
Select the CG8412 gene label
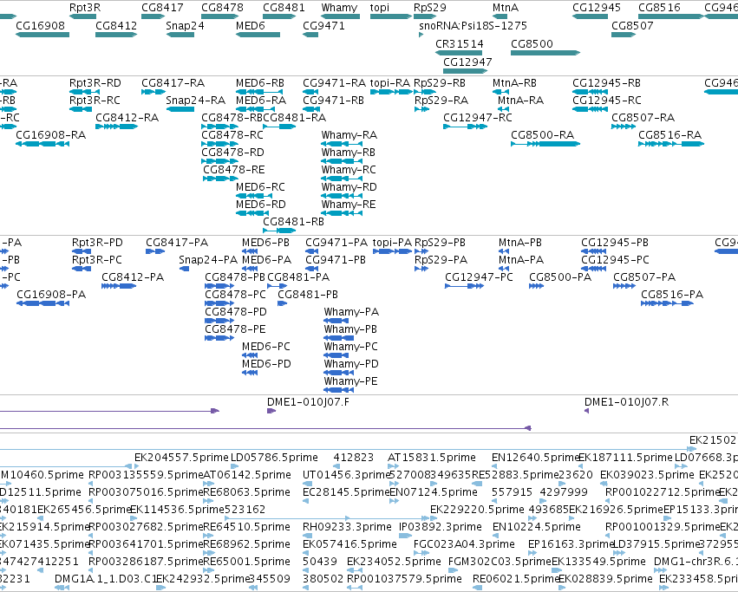(116, 25)
